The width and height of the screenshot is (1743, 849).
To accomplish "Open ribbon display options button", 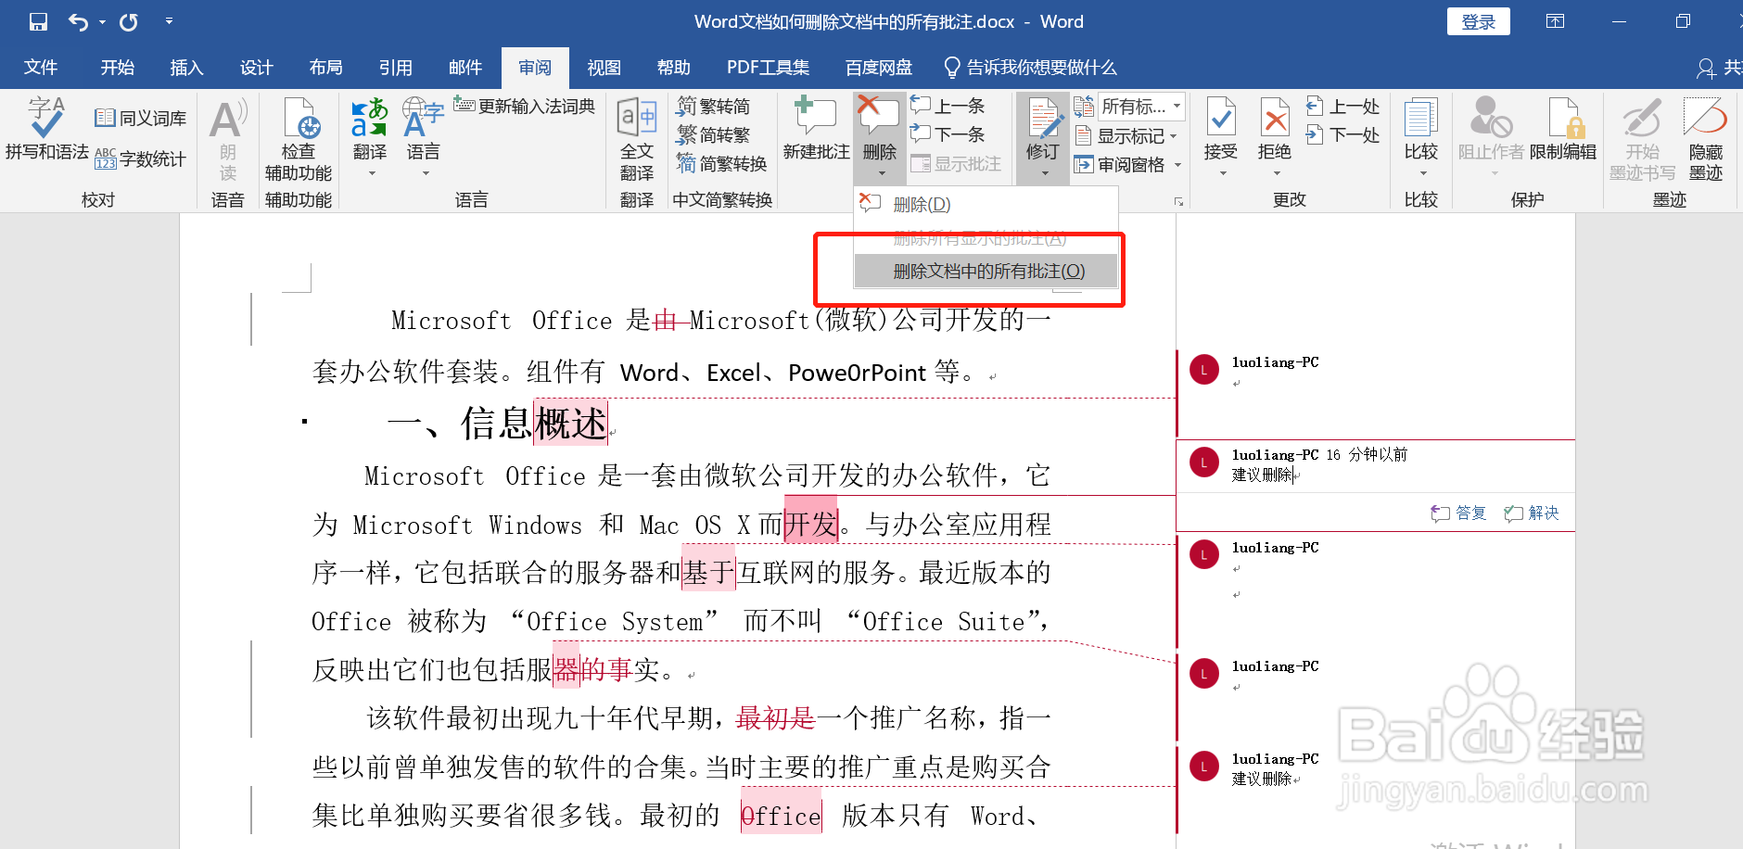I will pos(1555,21).
